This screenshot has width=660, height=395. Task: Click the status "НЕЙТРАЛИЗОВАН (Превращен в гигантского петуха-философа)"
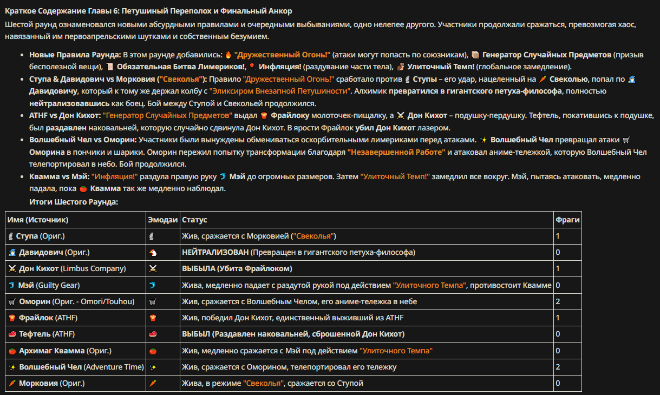click(298, 253)
